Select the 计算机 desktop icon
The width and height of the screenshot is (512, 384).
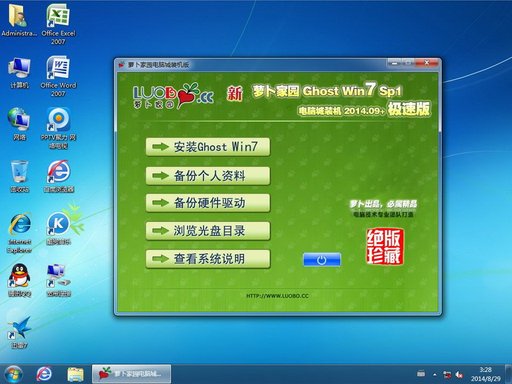pyautogui.click(x=19, y=72)
